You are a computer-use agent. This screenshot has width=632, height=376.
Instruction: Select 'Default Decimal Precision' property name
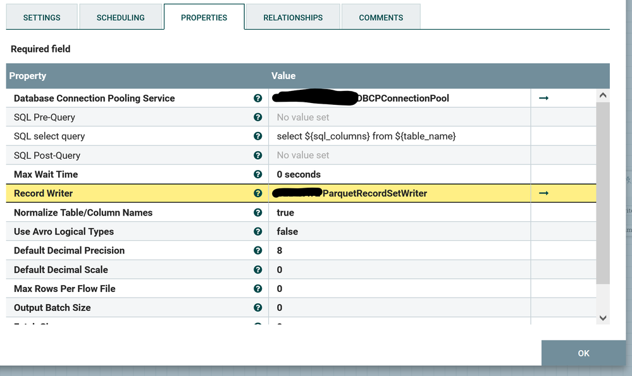coord(69,250)
